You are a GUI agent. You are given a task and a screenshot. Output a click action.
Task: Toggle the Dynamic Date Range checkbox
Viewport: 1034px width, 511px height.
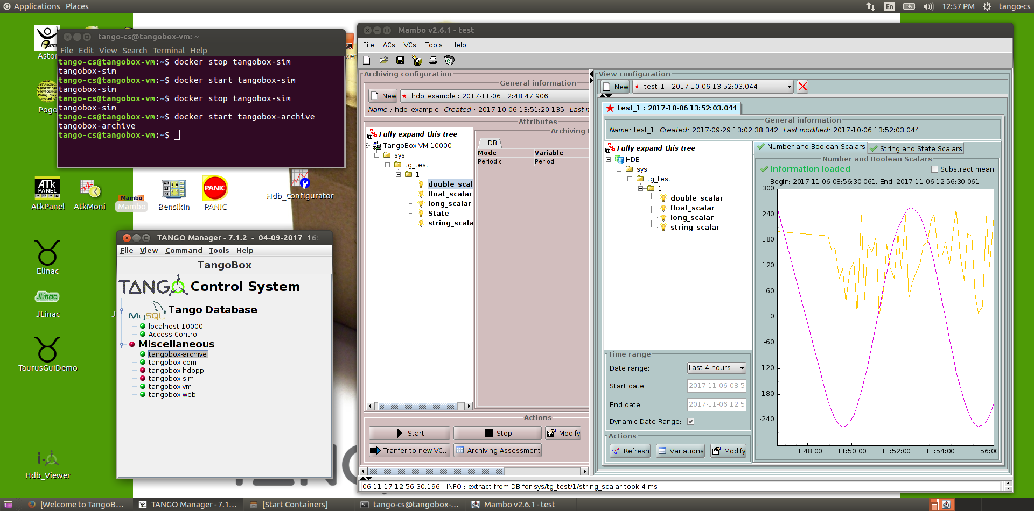click(x=690, y=422)
